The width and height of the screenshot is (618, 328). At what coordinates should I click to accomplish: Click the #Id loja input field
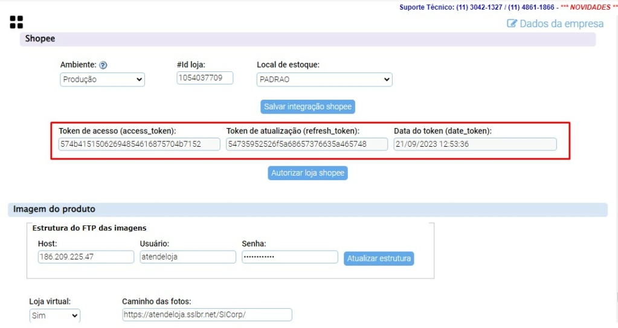[205, 78]
